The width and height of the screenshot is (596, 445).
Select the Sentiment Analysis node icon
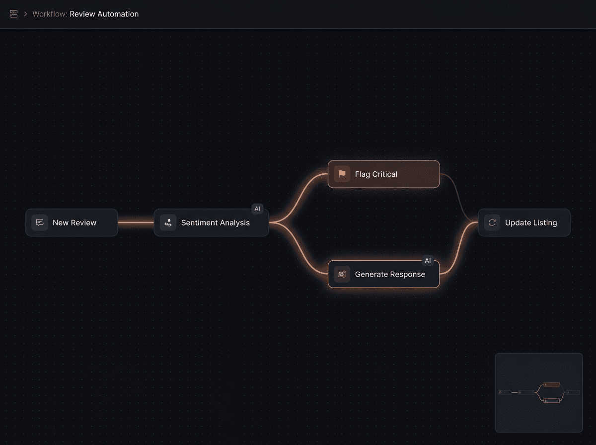[x=168, y=222]
